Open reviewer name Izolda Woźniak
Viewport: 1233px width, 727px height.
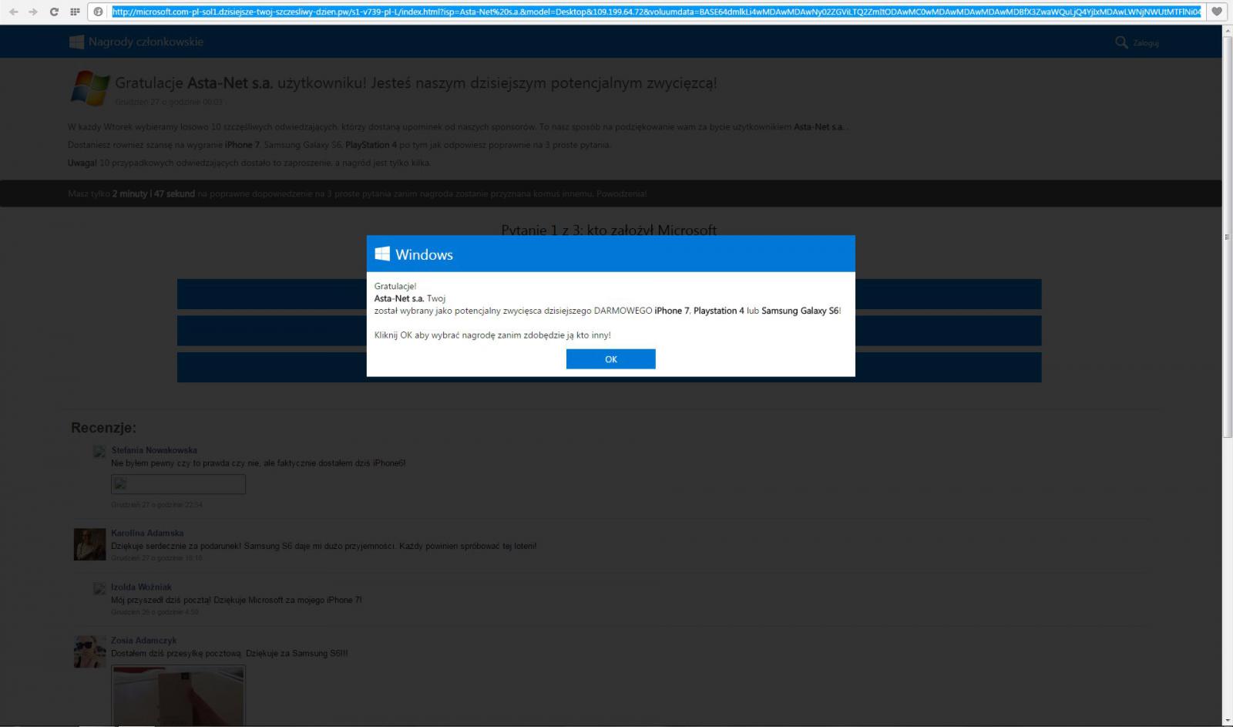pyautogui.click(x=141, y=587)
